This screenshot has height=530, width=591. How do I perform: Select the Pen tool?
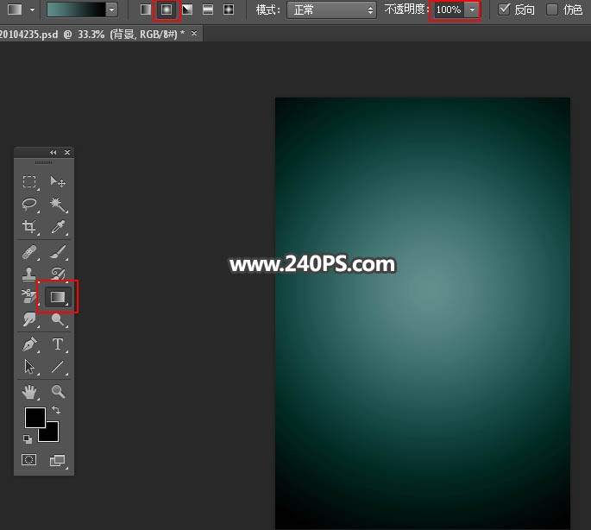[29, 344]
